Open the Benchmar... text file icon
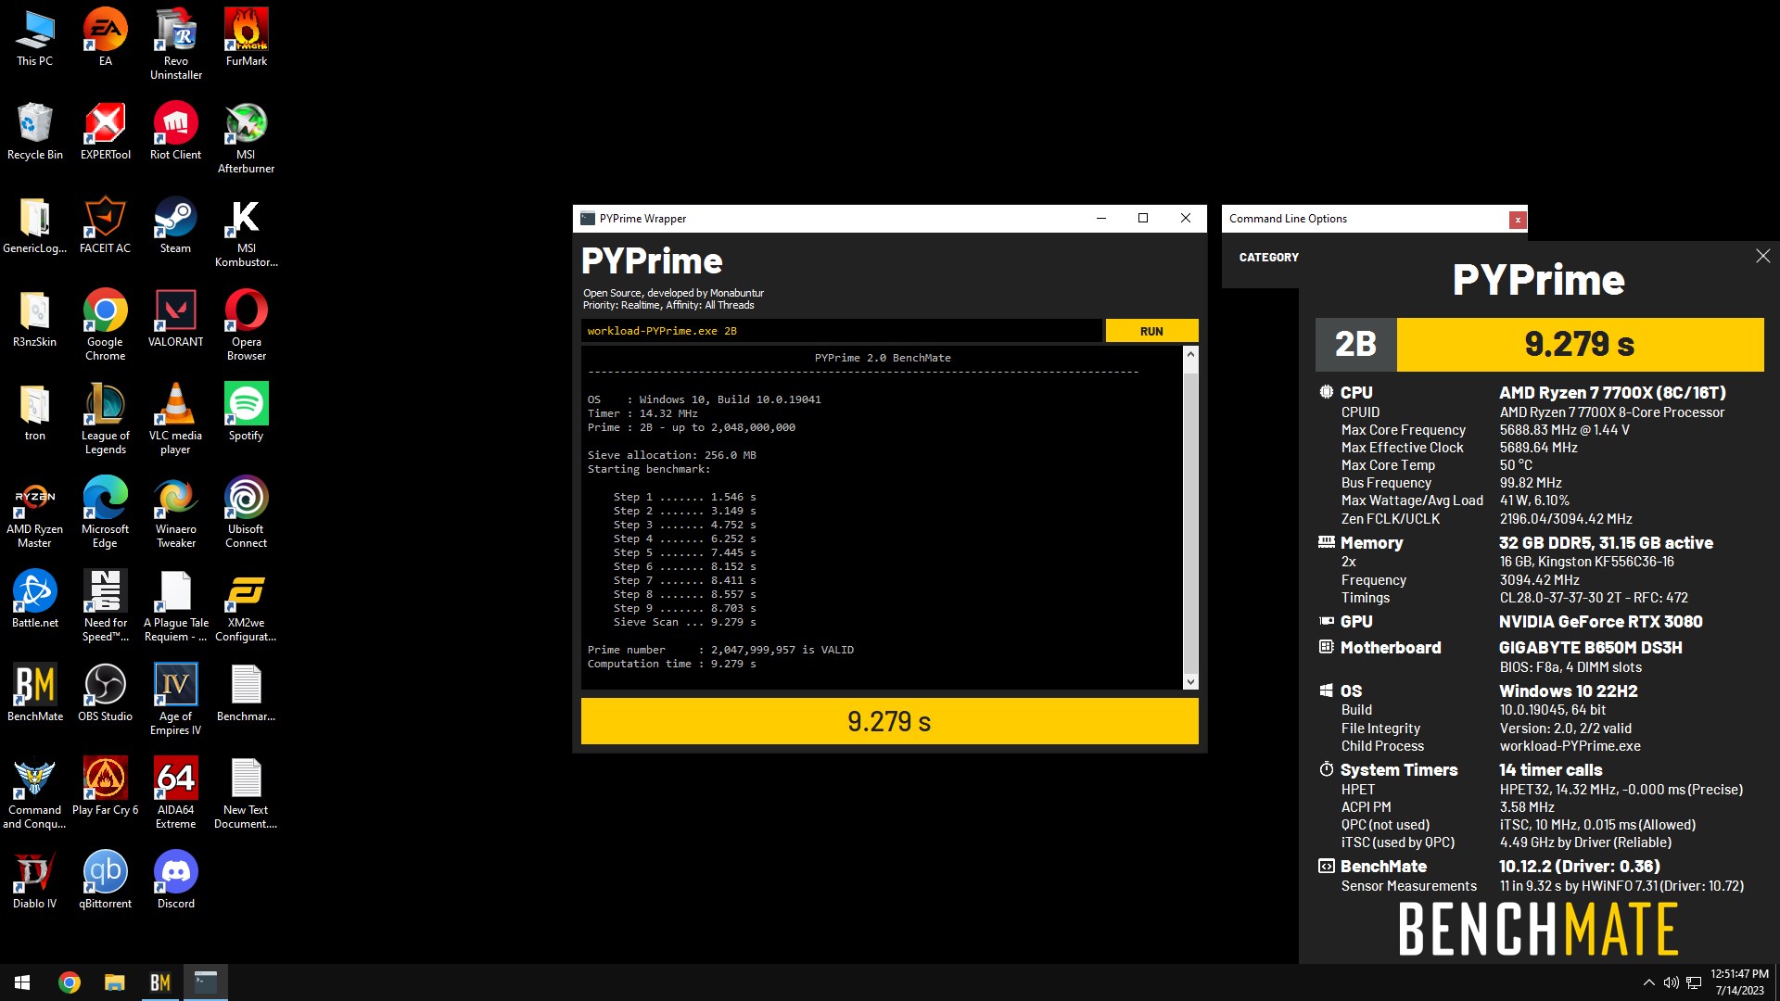This screenshot has width=1780, height=1001. pyautogui.click(x=246, y=693)
